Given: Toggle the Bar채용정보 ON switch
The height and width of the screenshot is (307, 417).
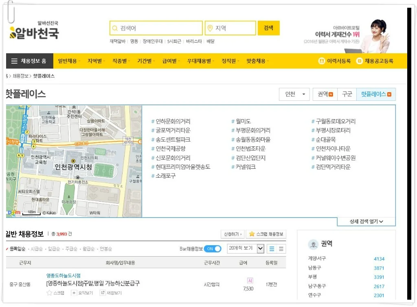Looking at the screenshot, I should pyautogui.click(x=213, y=249).
